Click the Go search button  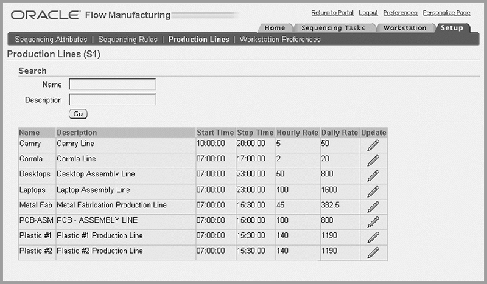[78, 114]
